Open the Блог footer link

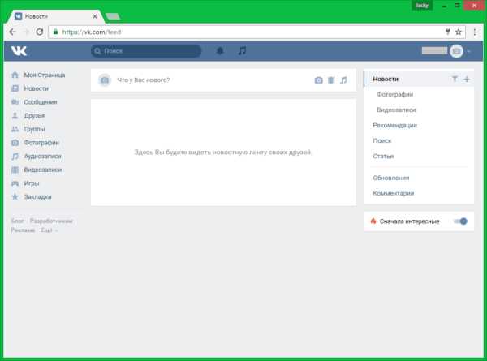click(17, 221)
